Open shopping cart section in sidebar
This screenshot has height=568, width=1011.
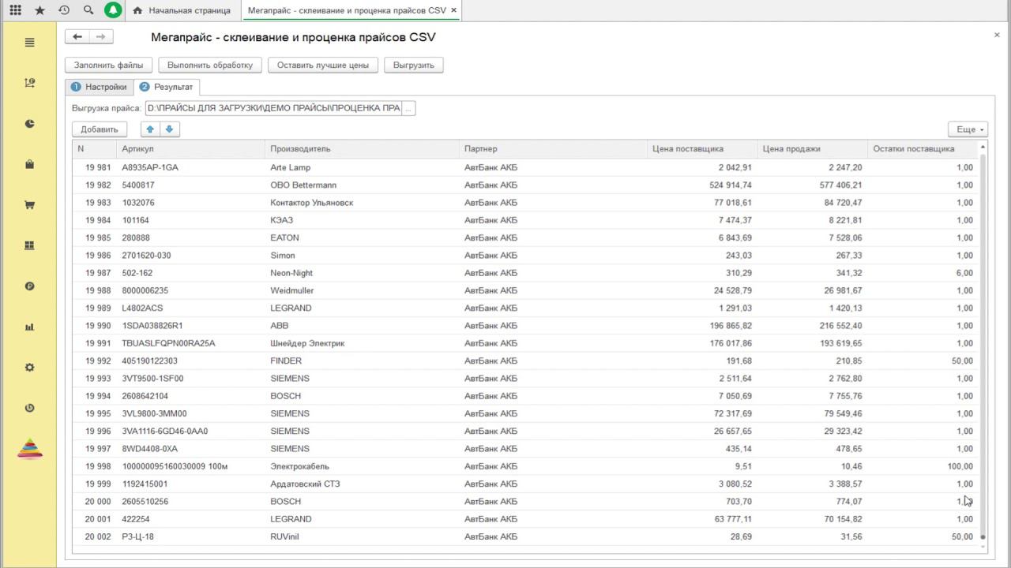coord(30,205)
